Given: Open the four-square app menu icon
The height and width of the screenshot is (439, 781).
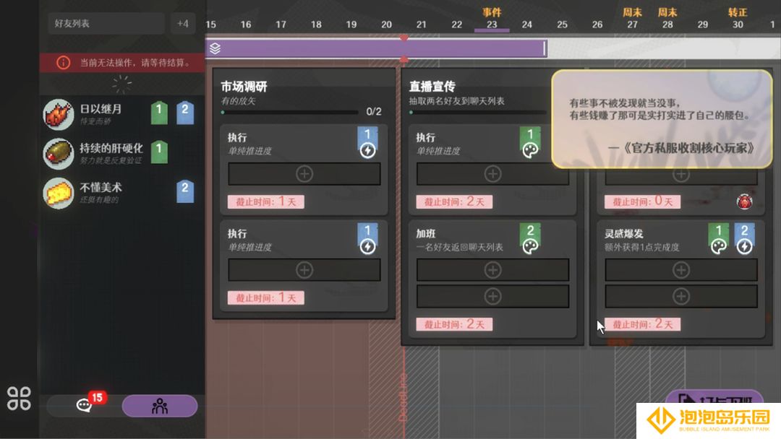Looking at the screenshot, I should (19, 399).
